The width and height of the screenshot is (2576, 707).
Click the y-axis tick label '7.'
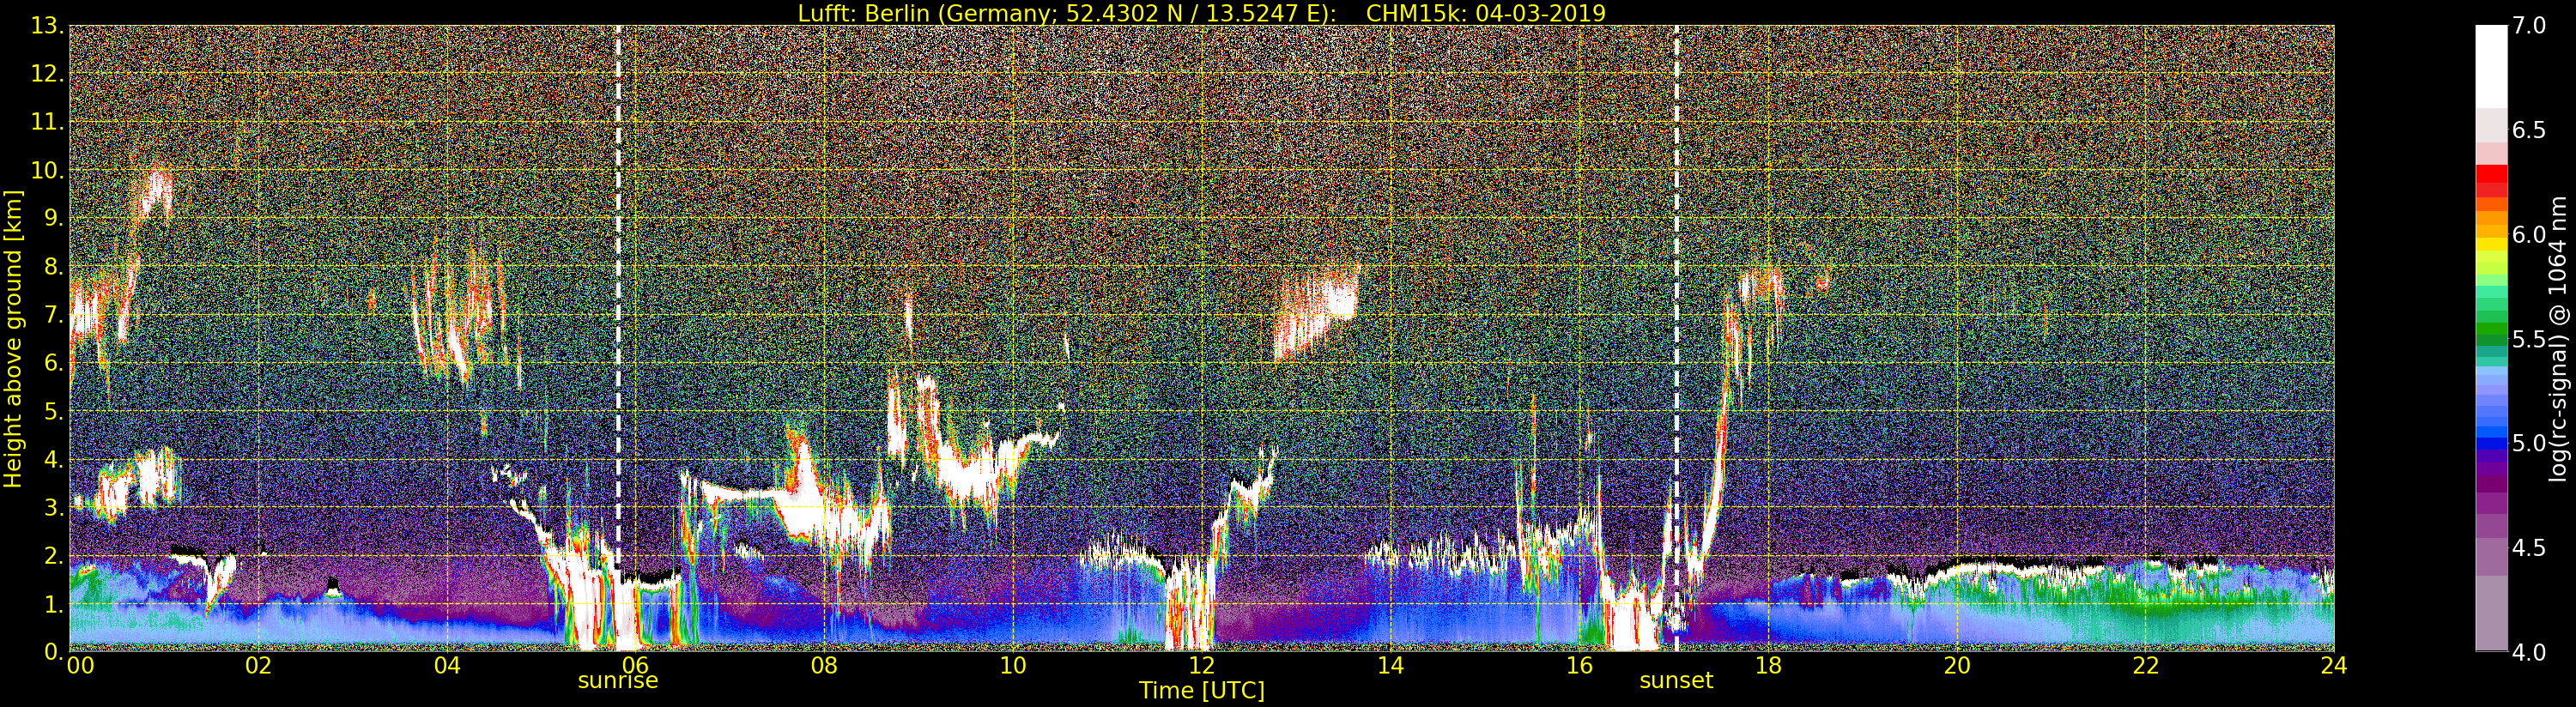(53, 315)
